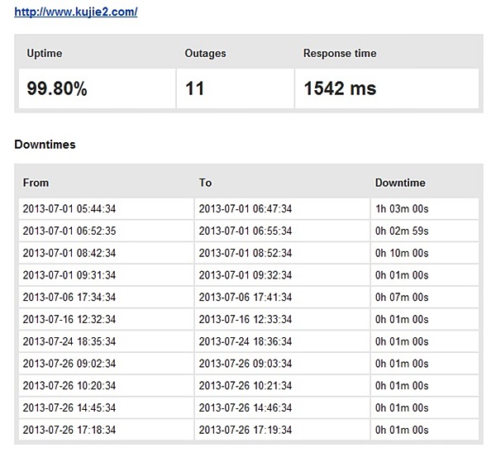The height and width of the screenshot is (462, 496).
Task: Select the 2013-07-01 08:52:34 To cell
Action: [246, 253]
